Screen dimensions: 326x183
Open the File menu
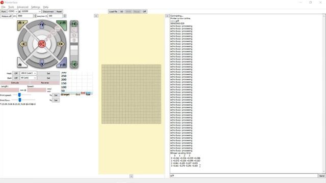tap(4, 7)
